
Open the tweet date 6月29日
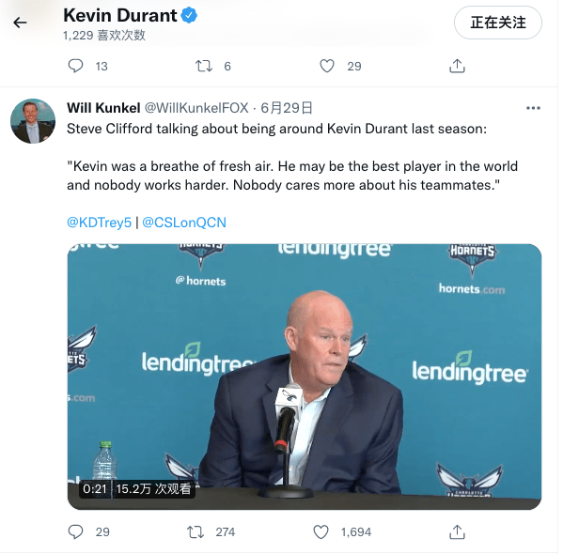point(287,108)
